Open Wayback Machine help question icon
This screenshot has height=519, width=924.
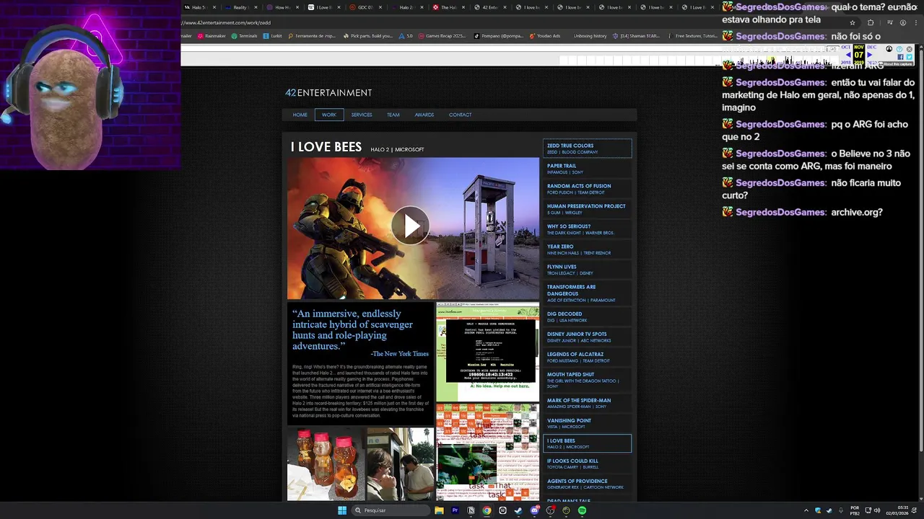(899, 49)
